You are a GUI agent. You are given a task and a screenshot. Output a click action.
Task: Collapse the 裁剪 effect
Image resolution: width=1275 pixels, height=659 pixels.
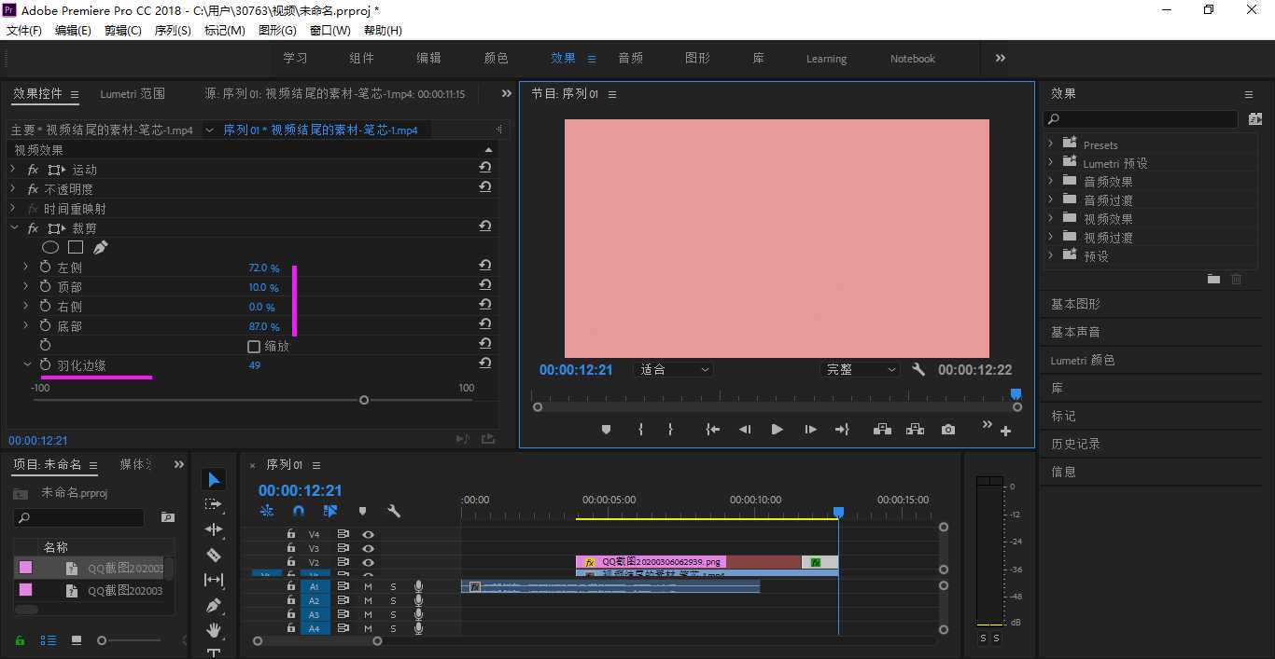(13, 228)
